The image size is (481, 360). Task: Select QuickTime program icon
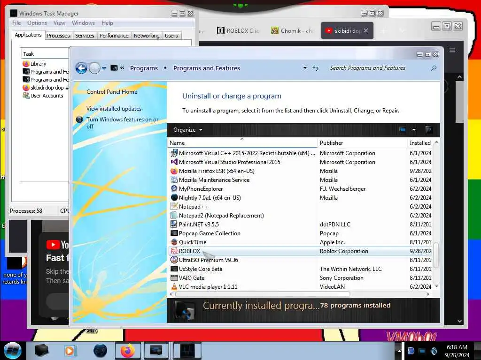point(174,242)
